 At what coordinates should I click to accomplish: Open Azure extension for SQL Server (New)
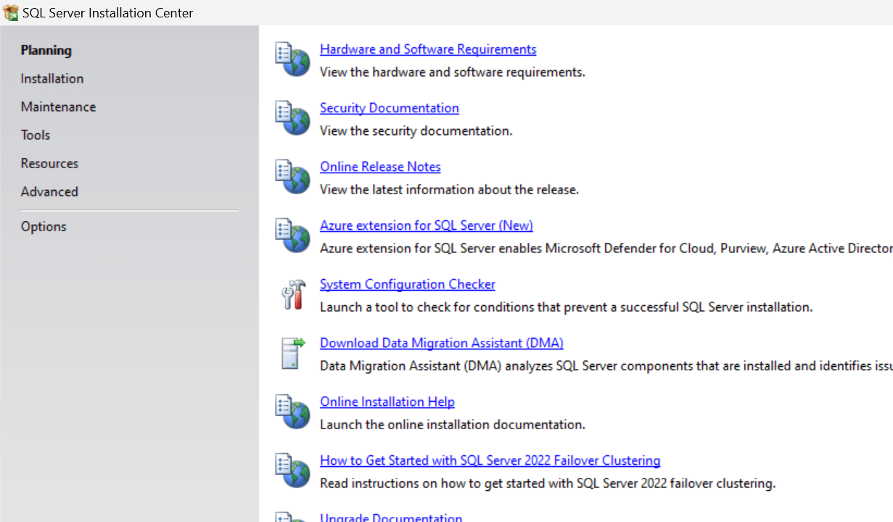point(427,225)
